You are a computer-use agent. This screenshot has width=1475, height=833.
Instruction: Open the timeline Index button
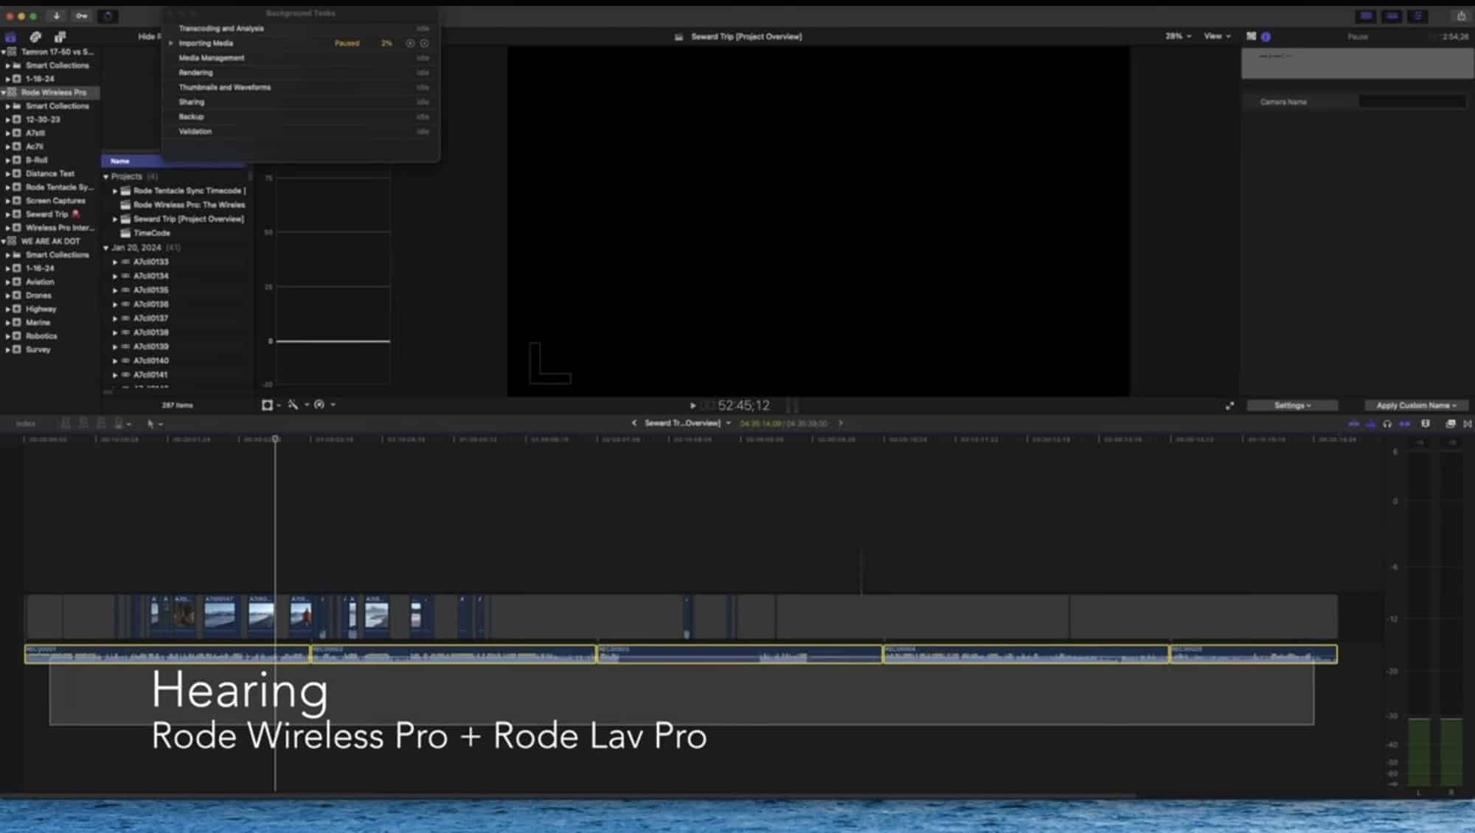coord(26,424)
